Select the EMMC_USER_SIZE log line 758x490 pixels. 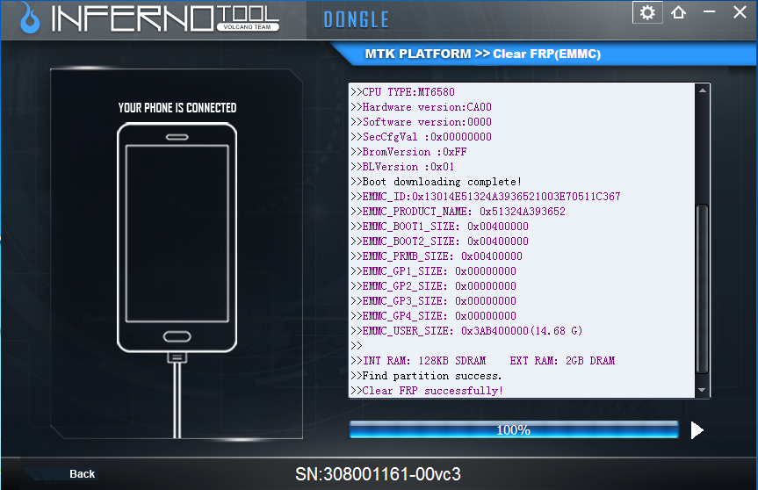coord(466,331)
